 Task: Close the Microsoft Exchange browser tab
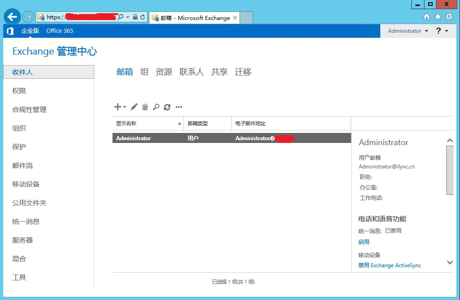pyautogui.click(x=235, y=18)
